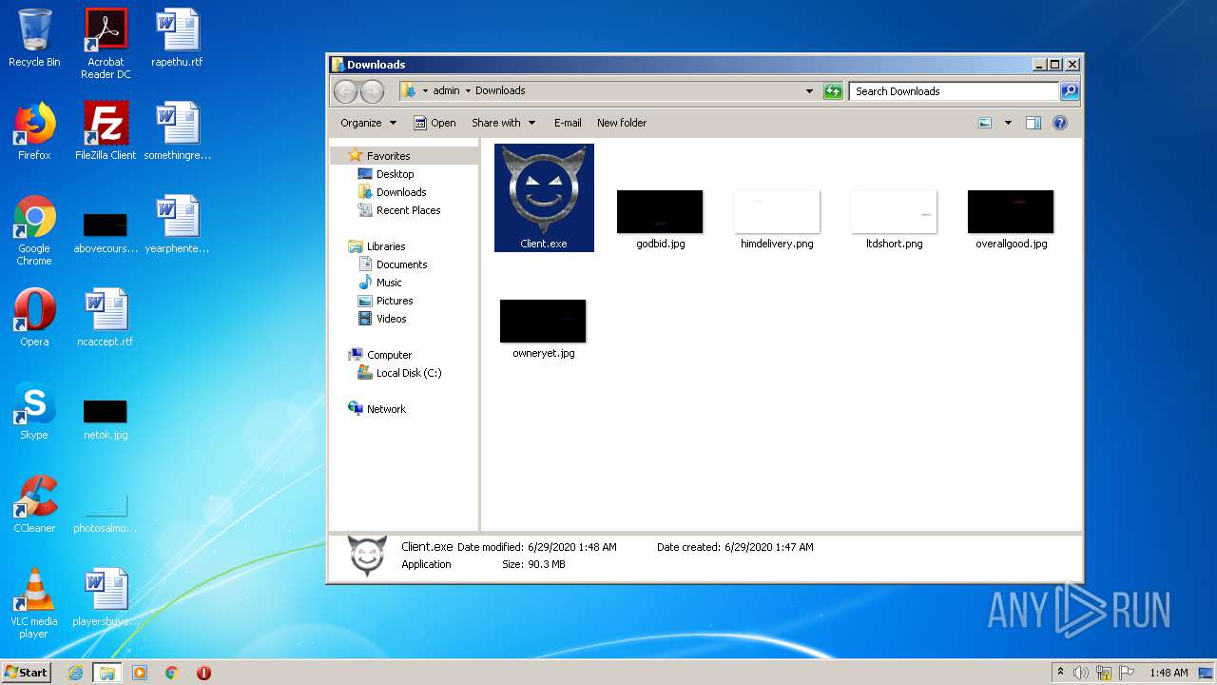The image size is (1217, 685).
Task: Open Internet Explorer from taskbar
Action: tap(75, 673)
